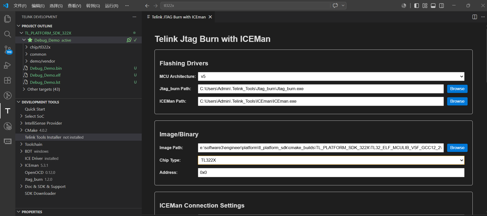
Task: Open Telink Development panel more actions
Action: coord(134,17)
